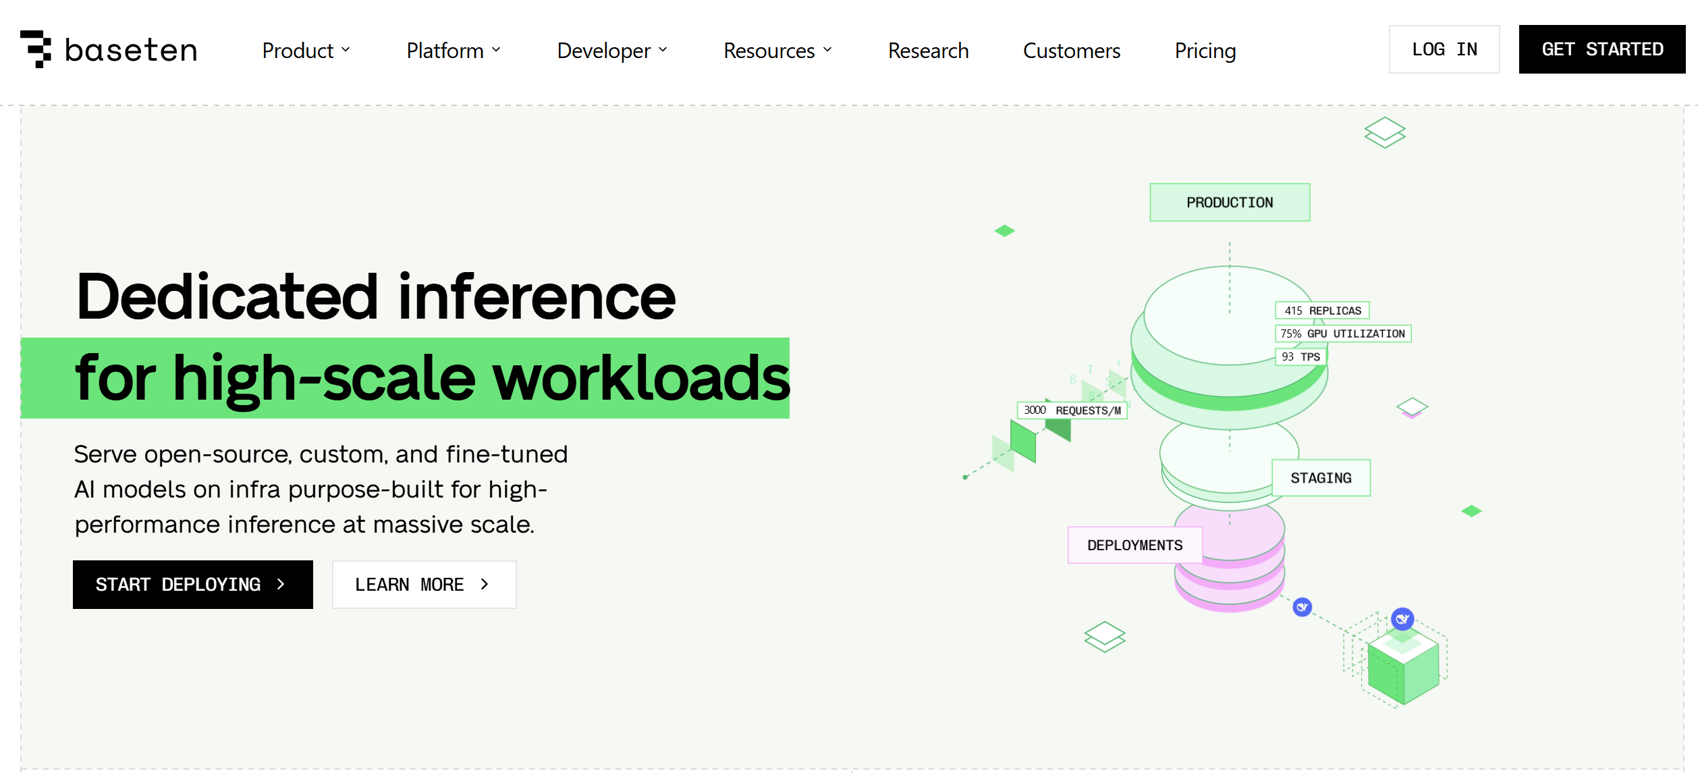Open the Resources dropdown chevron
1698x773 pixels.
pyautogui.click(x=827, y=50)
